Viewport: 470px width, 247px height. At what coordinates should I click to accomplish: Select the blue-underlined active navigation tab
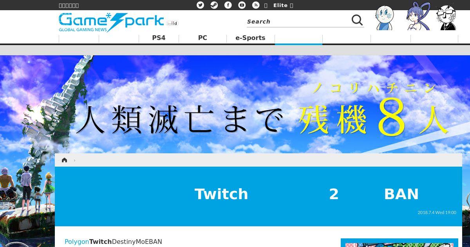298,39
